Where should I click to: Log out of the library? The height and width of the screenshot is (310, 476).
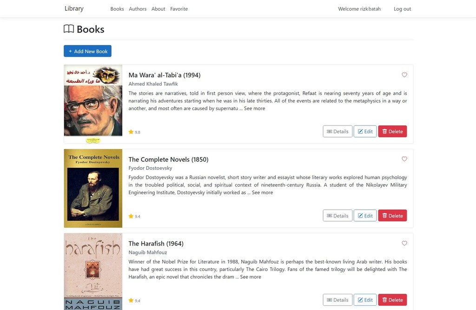point(402,9)
